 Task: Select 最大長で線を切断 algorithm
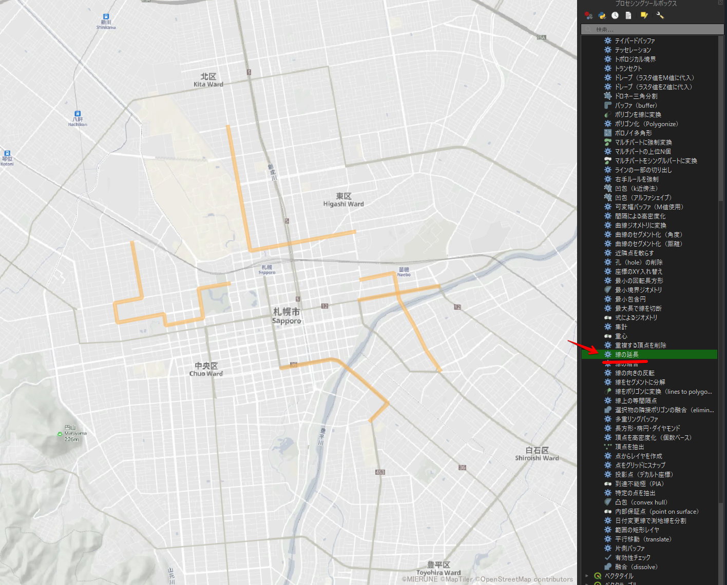coord(639,309)
